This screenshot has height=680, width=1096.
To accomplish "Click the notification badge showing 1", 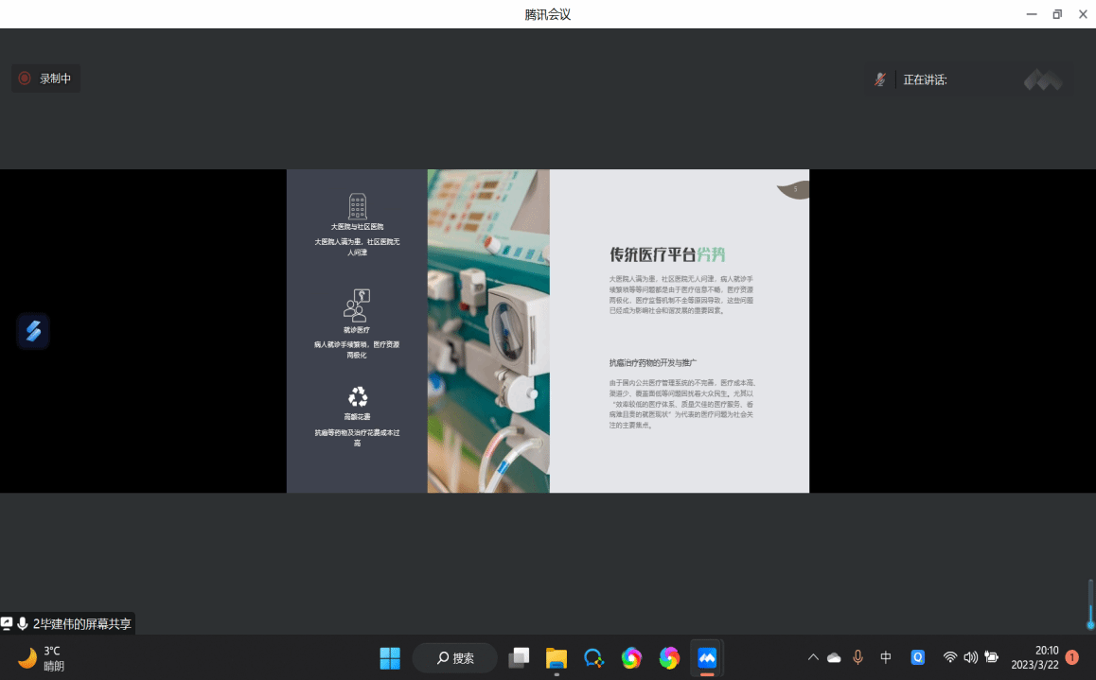I will (x=1072, y=657).
